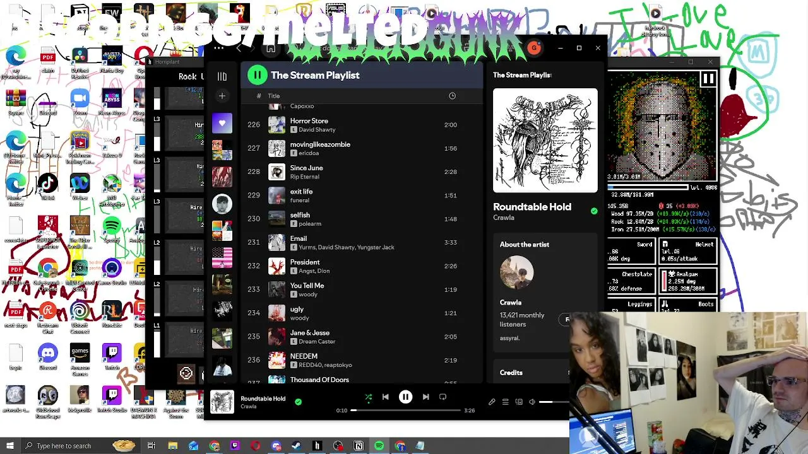
Task: Open the purple Twitch taskbar icon
Action: pos(235,446)
